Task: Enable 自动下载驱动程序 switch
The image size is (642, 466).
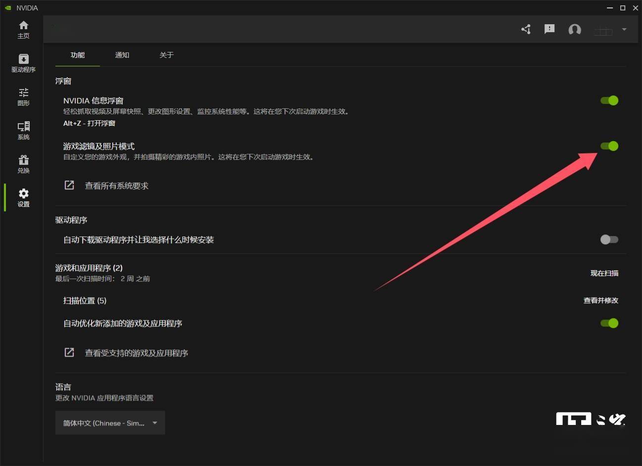Action: pos(609,239)
